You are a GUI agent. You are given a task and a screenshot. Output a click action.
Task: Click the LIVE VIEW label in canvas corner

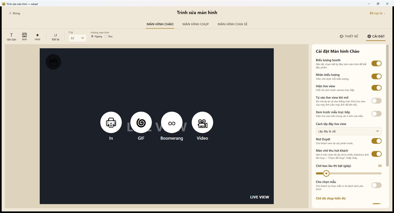tap(259, 197)
